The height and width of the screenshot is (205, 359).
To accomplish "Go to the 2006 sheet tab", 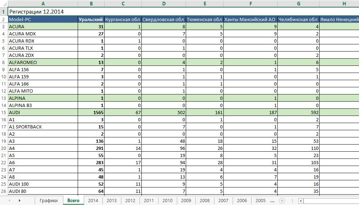I will tap(242, 201).
